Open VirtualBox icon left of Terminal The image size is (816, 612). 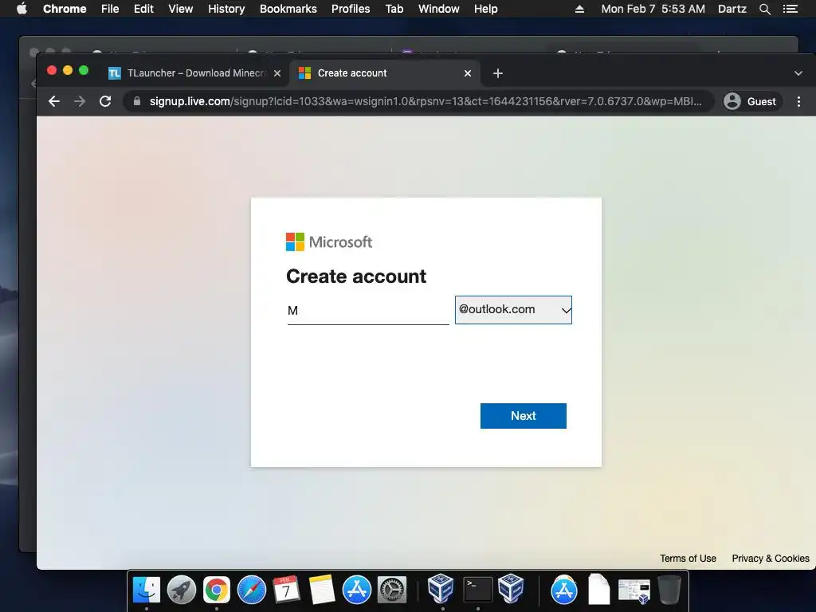(x=441, y=589)
